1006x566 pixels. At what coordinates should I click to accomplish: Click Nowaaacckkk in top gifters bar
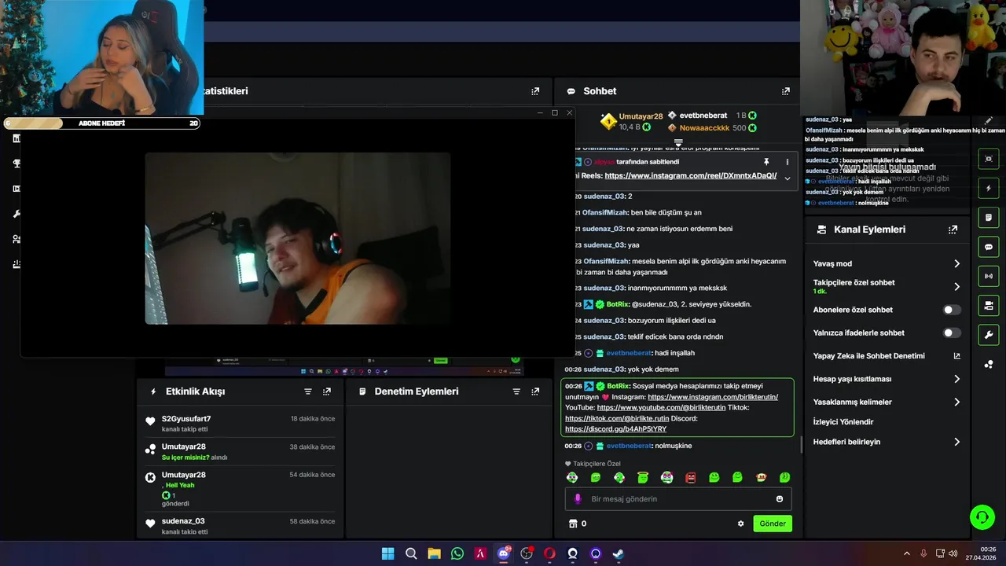click(x=703, y=128)
